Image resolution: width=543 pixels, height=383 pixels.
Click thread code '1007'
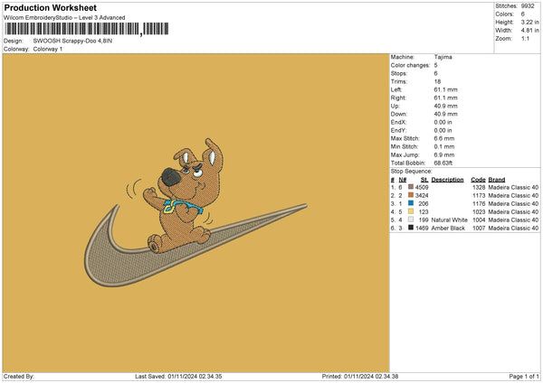point(479,229)
